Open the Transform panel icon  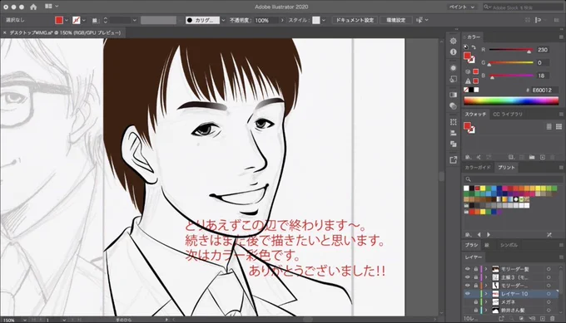(454, 122)
